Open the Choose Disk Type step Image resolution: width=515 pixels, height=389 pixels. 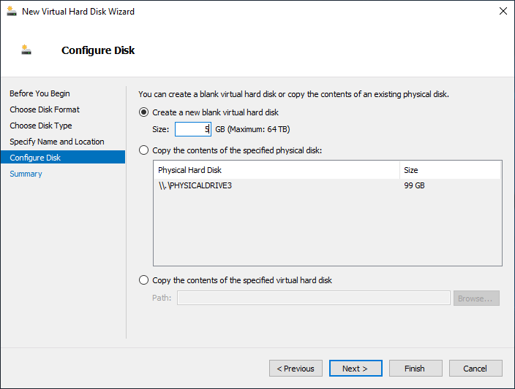pyautogui.click(x=41, y=126)
